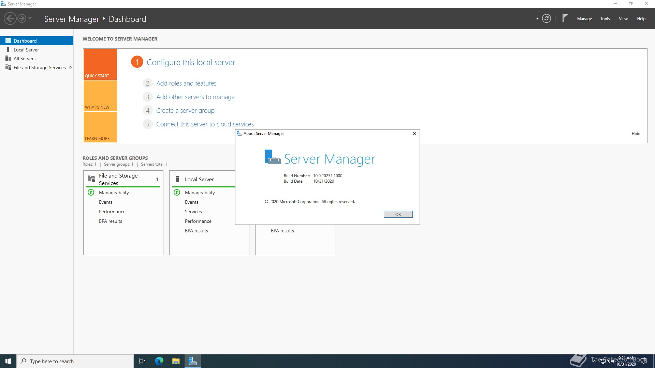Screen dimensions: 655x368
Task: Click the number 5 step circle
Action: pyautogui.click(x=147, y=124)
